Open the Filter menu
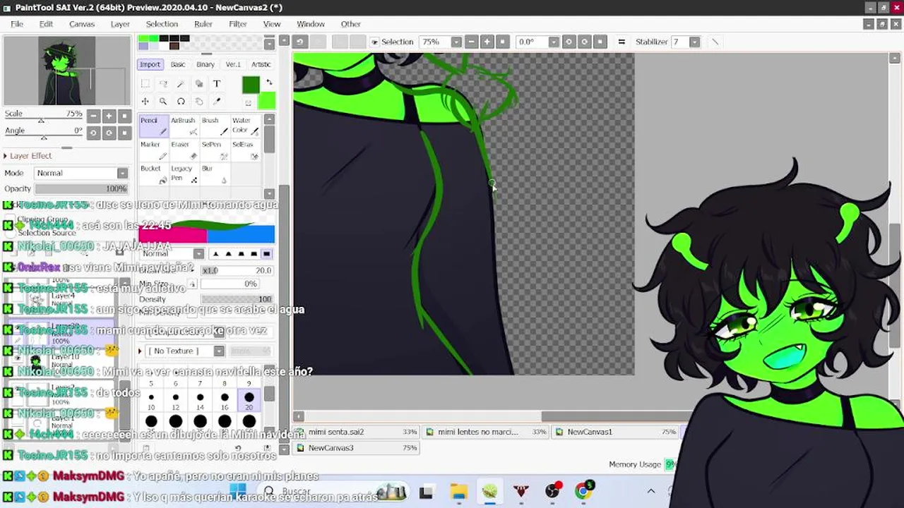 point(238,24)
